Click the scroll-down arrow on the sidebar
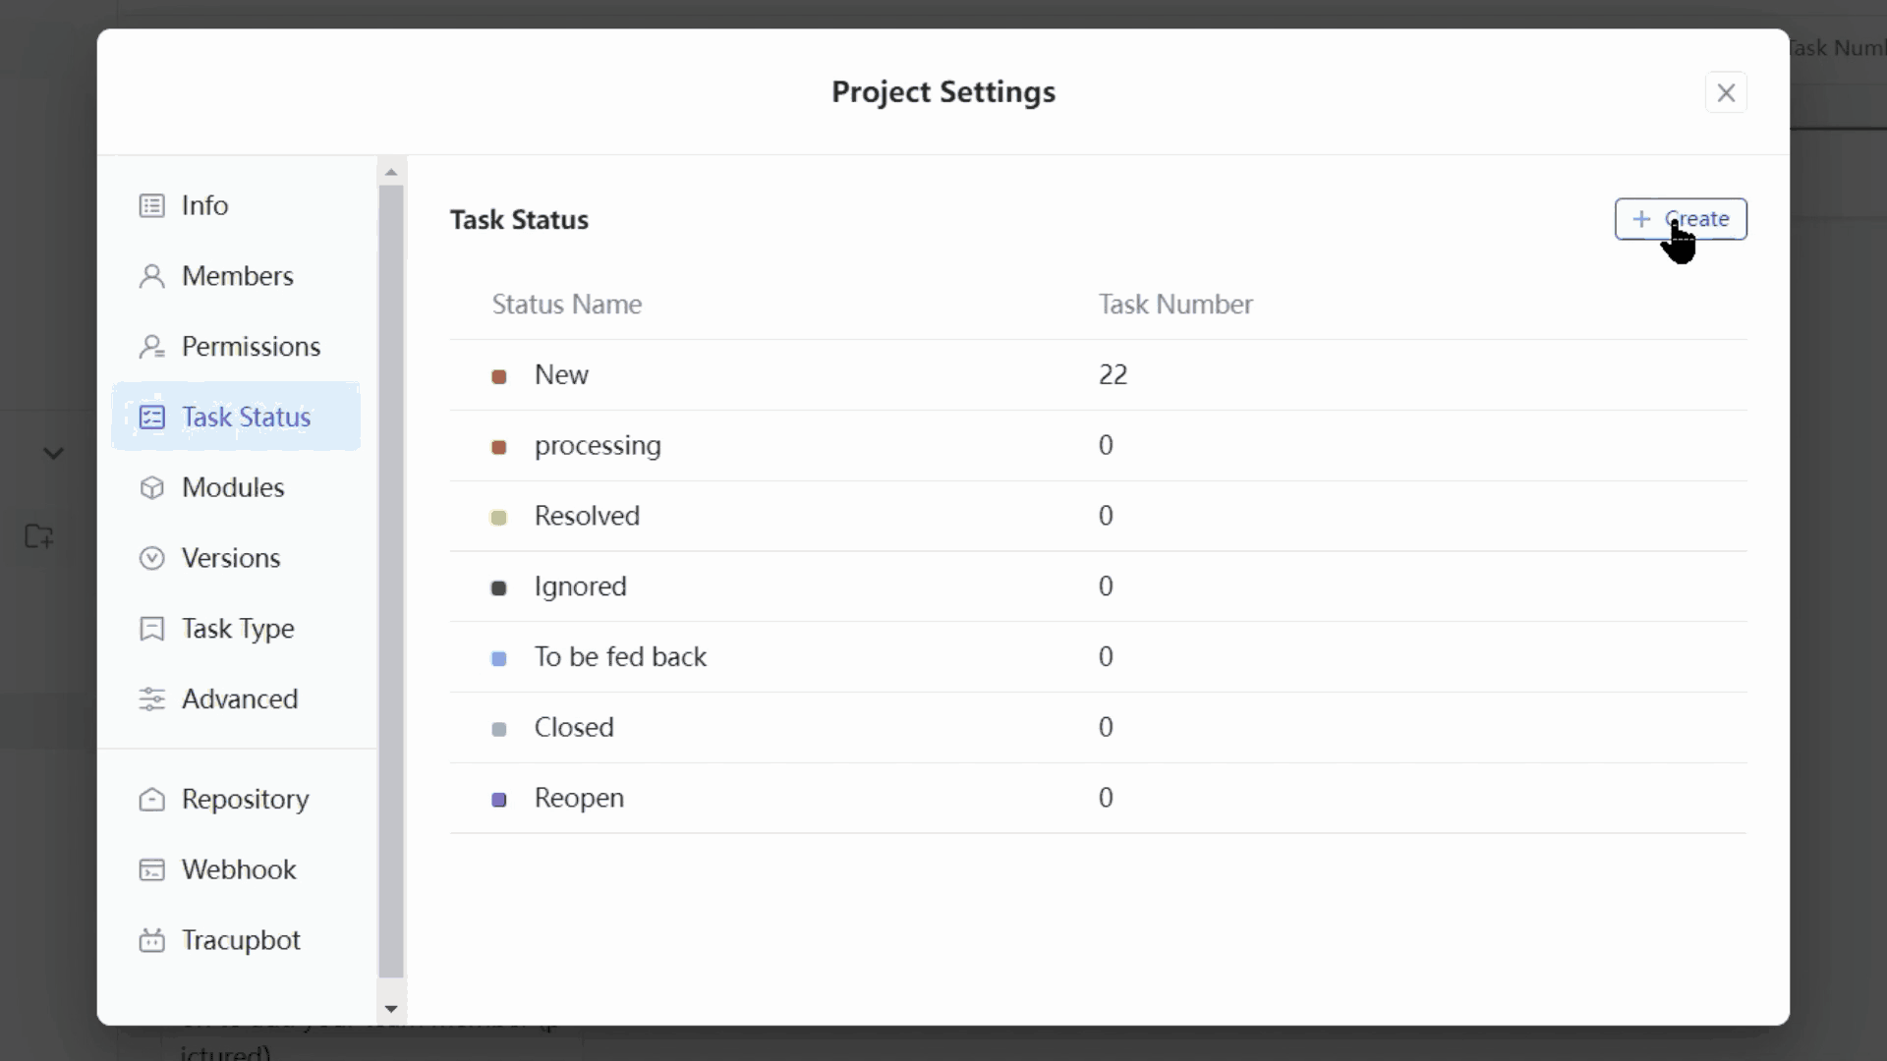The width and height of the screenshot is (1887, 1061). tap(392, 1009)
